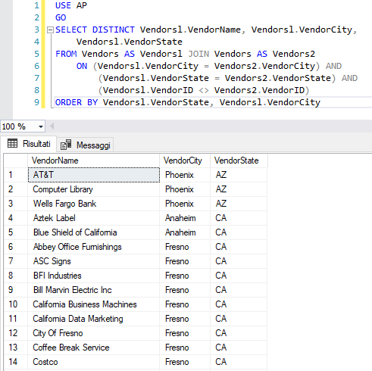372x371 pixels.
Task: Select the California Data Marketing cell
Action: (94, 319)
